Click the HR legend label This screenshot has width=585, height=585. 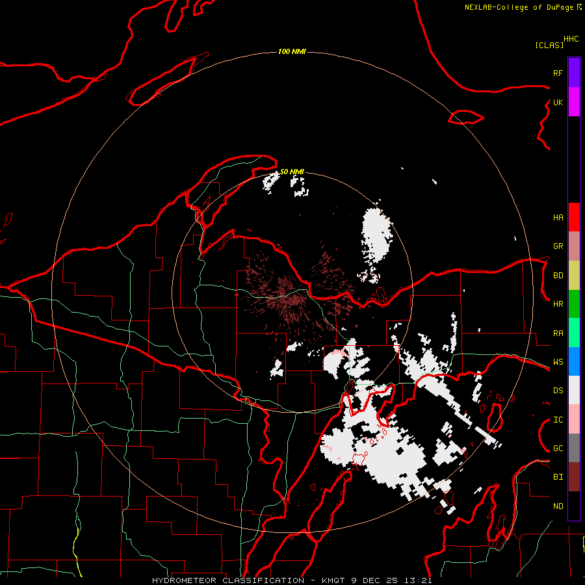[x=558, y=304]
